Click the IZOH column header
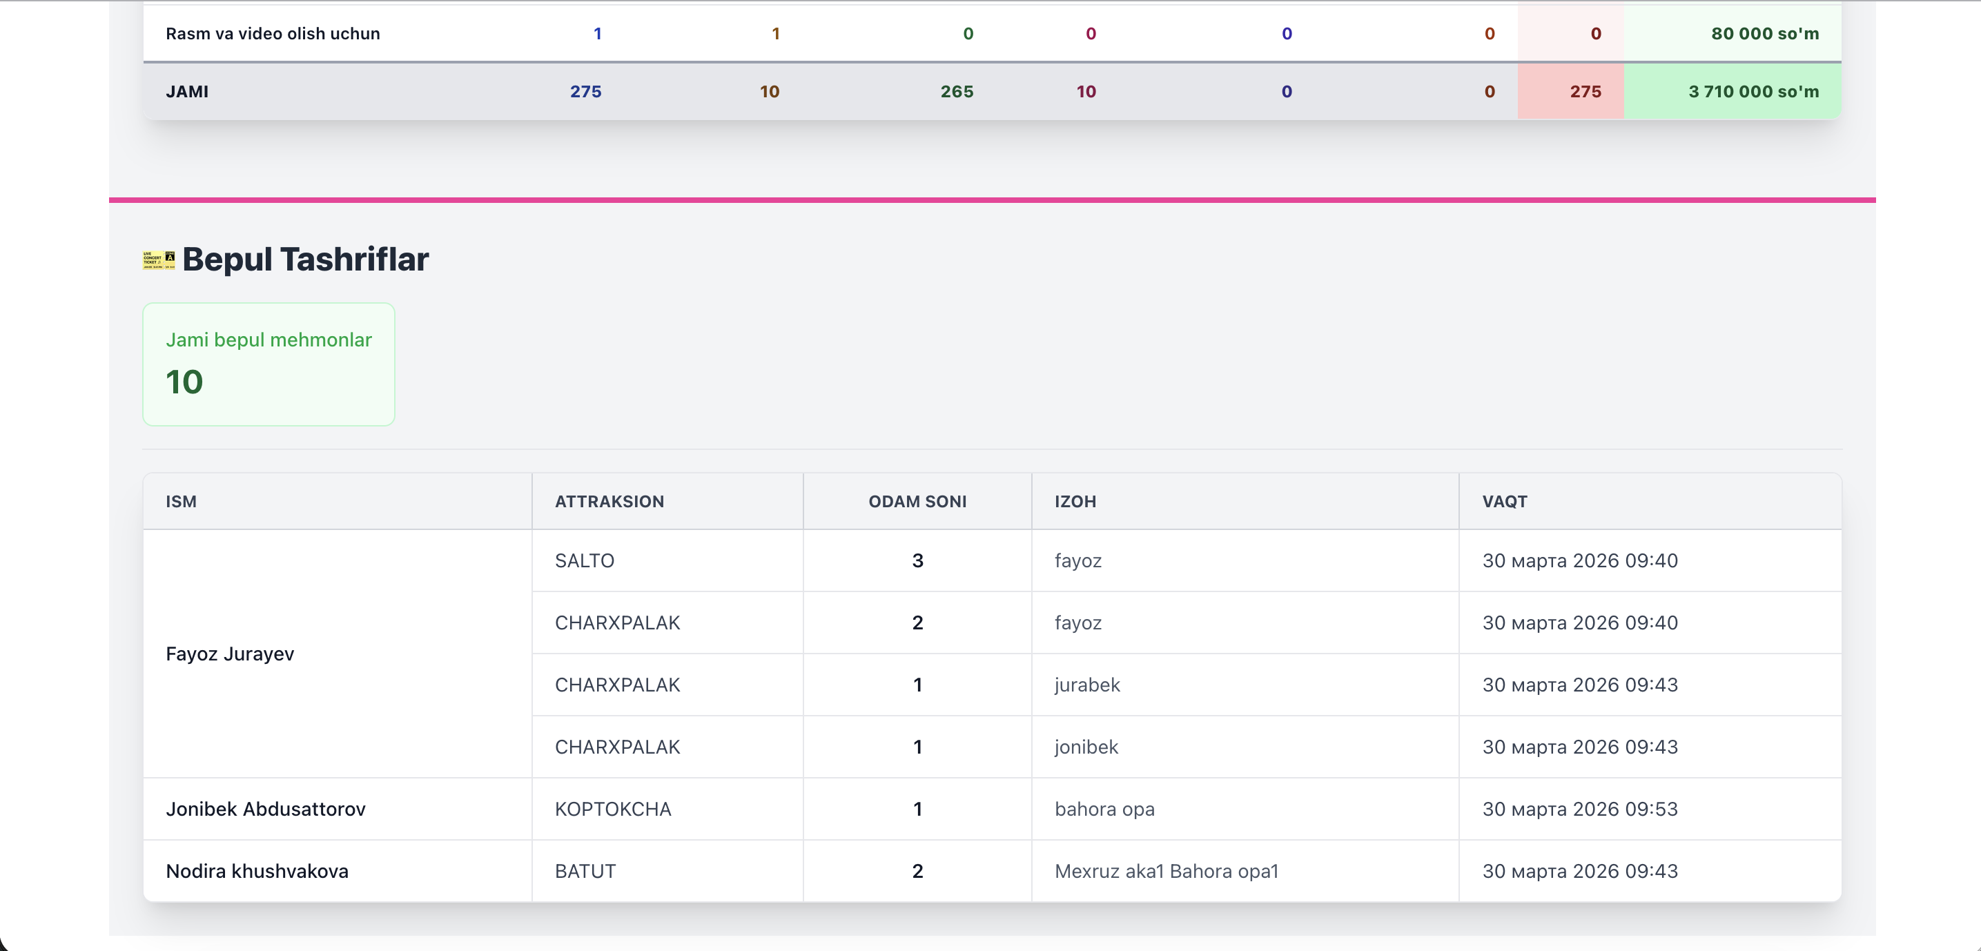1981x951 pixels. [1075, 501]
